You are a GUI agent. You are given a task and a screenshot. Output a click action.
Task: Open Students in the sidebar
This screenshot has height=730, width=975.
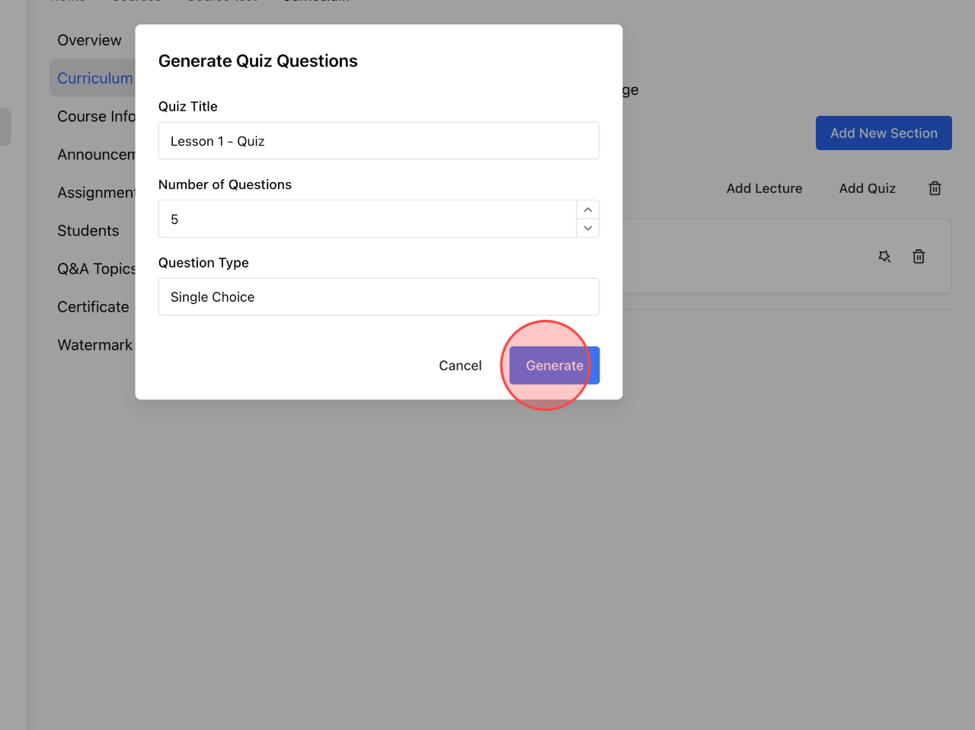coord(88,231)
